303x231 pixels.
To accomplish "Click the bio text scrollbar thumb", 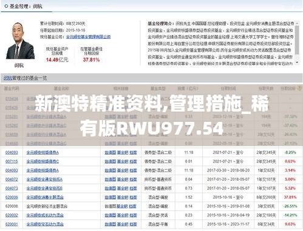I will [x=297, y=40].
